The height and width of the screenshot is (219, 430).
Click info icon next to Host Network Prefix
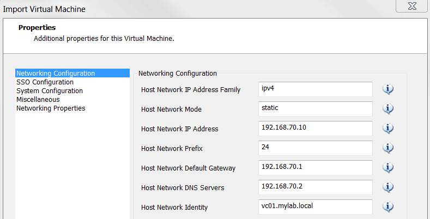[388, 148]
